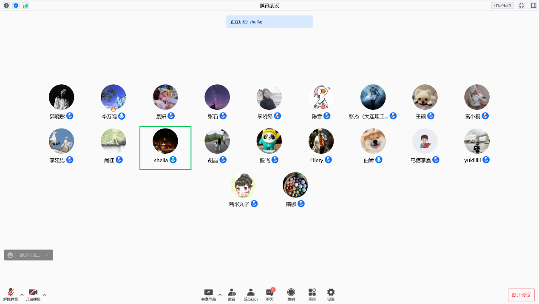Expand audio options arrow beside 解除静音
Screen dimensions: 539x304
click(22, 294)
